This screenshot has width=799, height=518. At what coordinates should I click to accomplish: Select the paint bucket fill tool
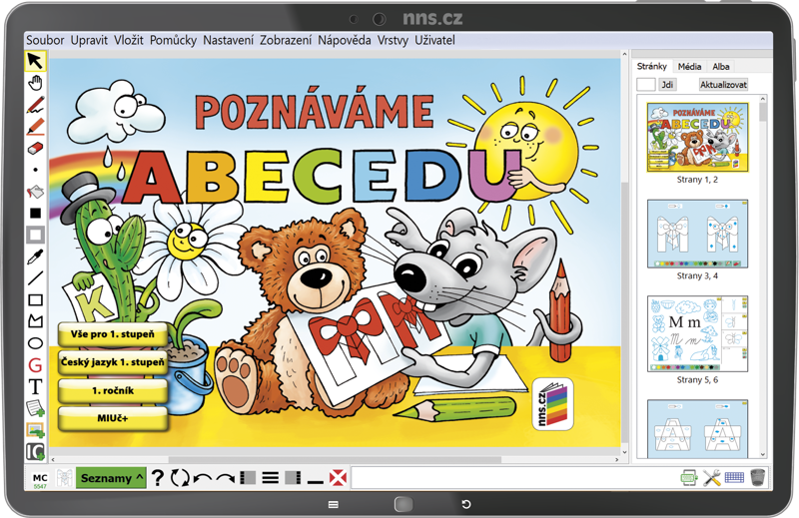pos(35,192)
